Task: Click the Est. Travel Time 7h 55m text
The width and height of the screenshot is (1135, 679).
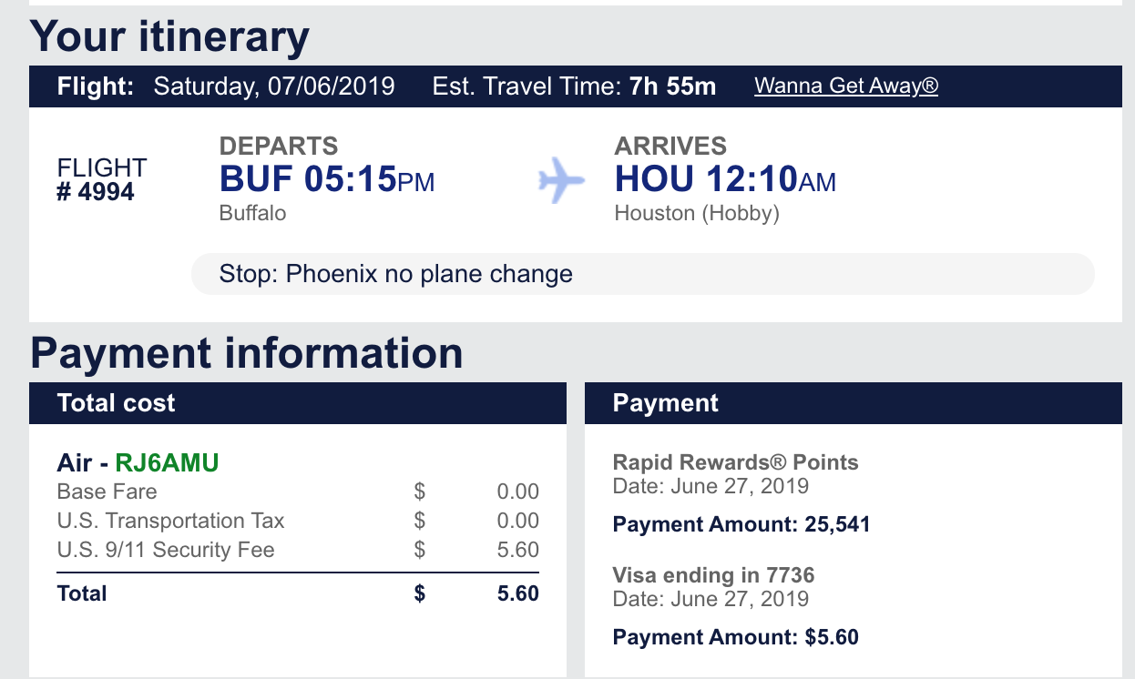Action: 574,86
